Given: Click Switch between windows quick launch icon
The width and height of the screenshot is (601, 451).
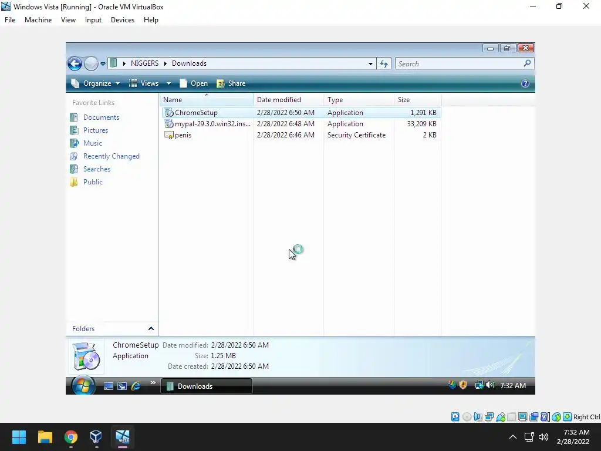Looking at the screenshot, I should (x=122, y=386).
